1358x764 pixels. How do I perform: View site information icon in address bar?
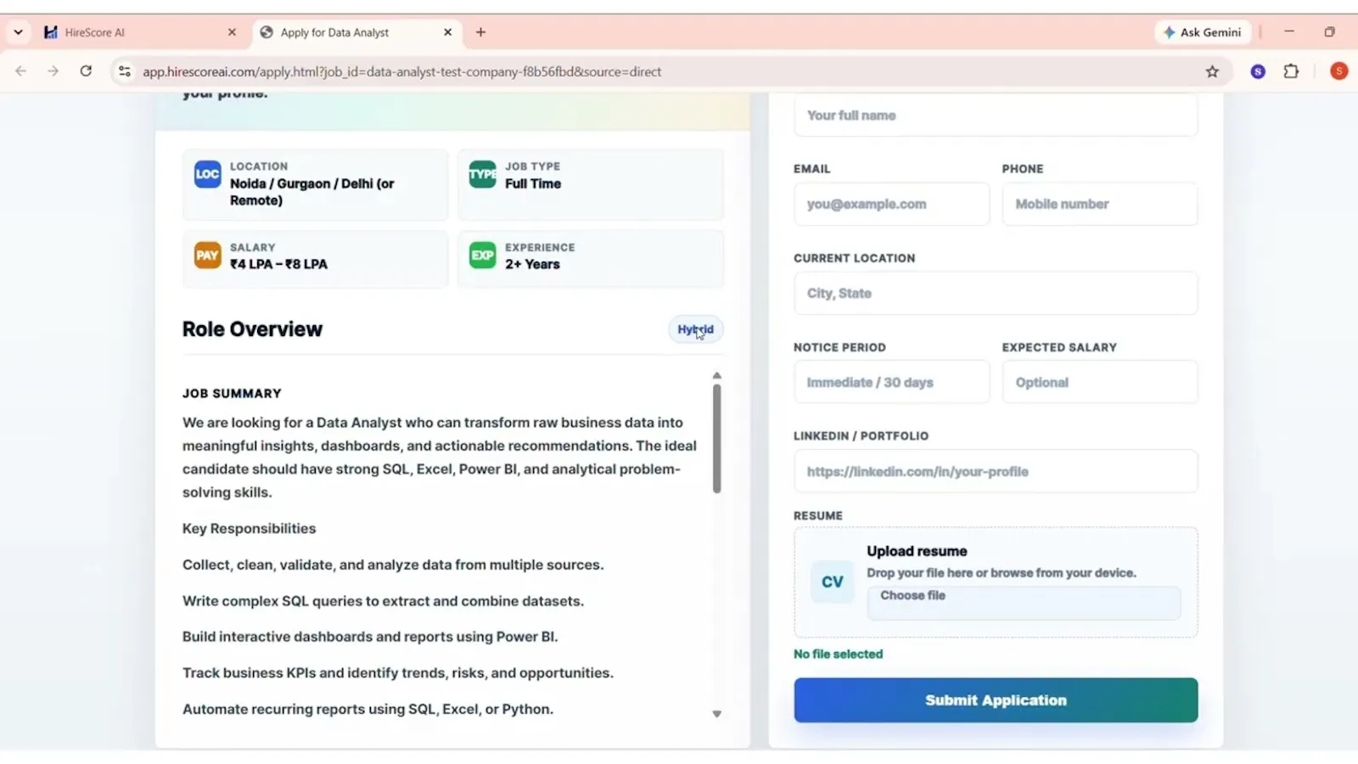coord(125,71)
